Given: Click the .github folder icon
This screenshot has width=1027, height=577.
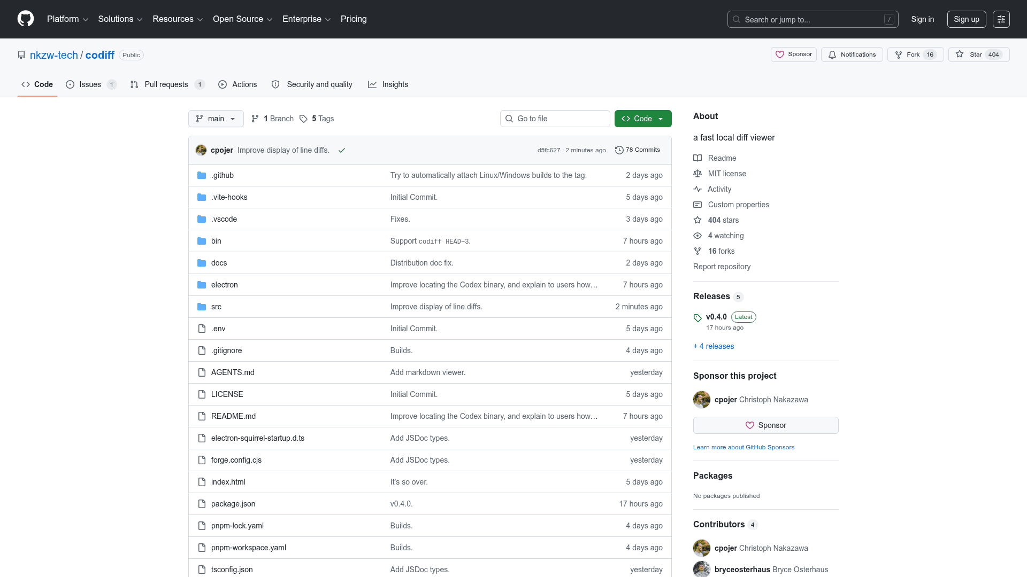Looking at the screenshot, I should [202, 175].
